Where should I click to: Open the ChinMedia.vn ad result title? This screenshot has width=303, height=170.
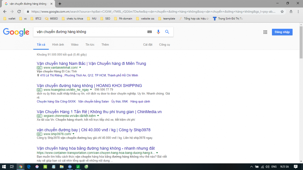coord(99,112)
